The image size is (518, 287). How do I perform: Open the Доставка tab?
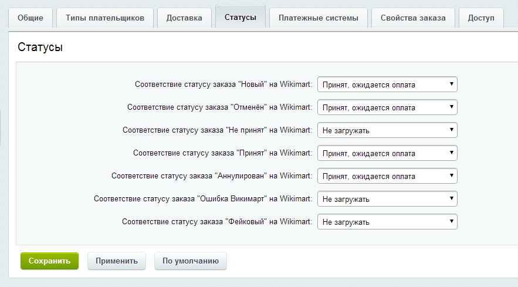pyautogui.click(x=184, y=18)
